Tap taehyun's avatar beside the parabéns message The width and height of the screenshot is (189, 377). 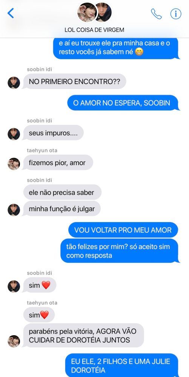point(14,341)
